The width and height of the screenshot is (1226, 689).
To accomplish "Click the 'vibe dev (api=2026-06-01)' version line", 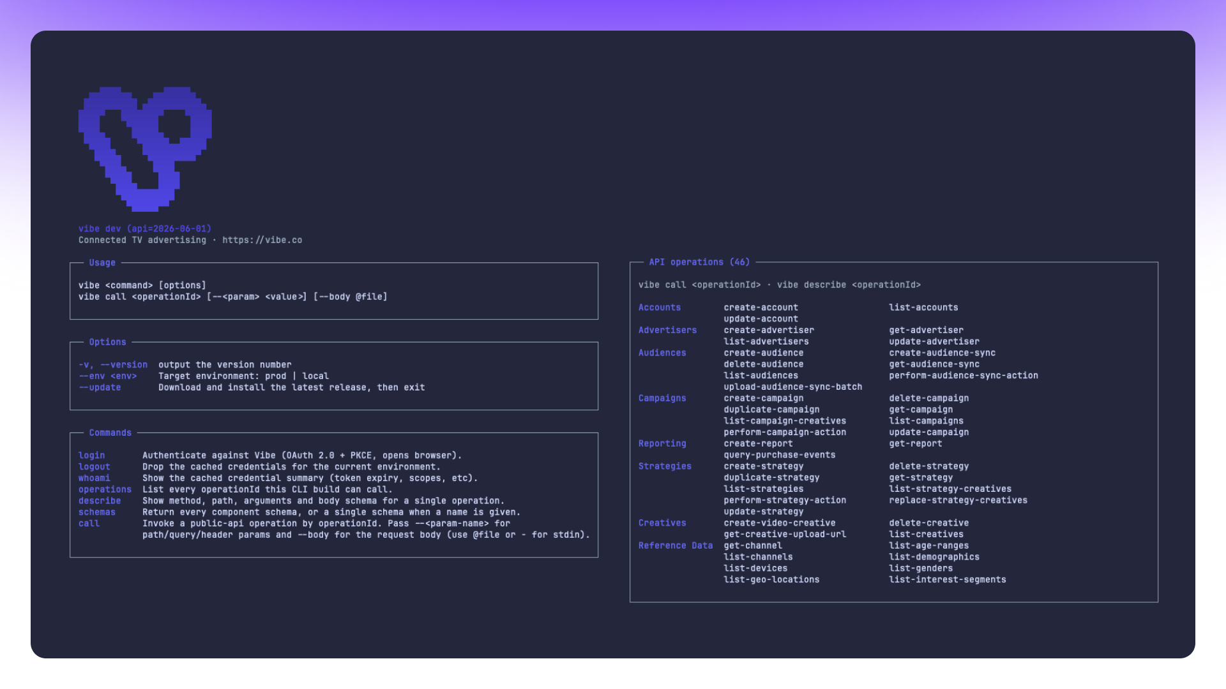I will click(145, 229).
